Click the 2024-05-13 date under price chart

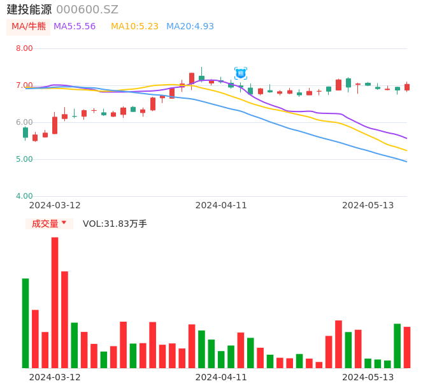[368, 205]
